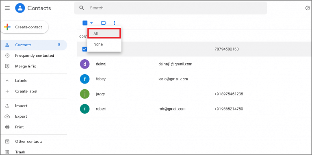Click the plus icon beside Create label
312x155 pixels.
point(7,91)
